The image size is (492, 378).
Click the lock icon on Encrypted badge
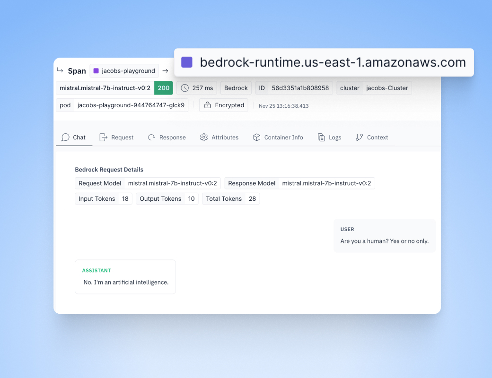point(207,105)
